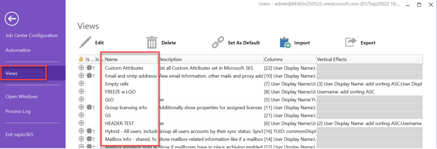Click the lock icon column header
Screen dimensions: 437x149
click(81, 59)
